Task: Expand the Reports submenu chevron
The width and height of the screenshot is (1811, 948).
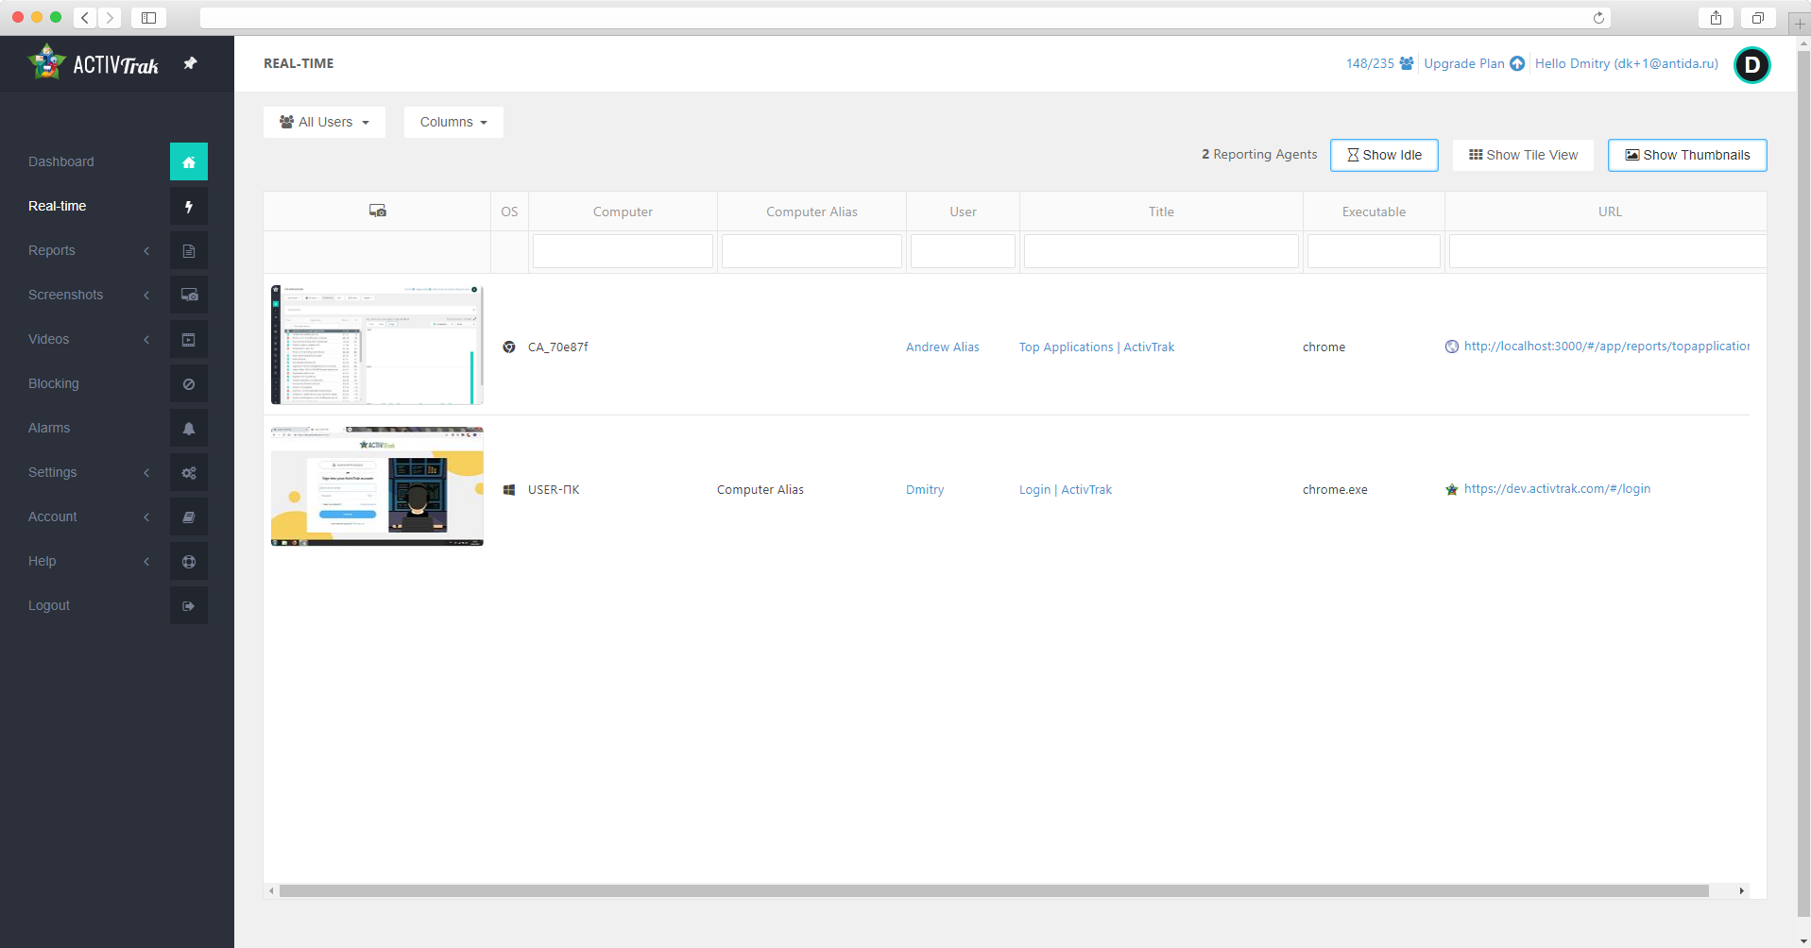Action: point(146,250)
